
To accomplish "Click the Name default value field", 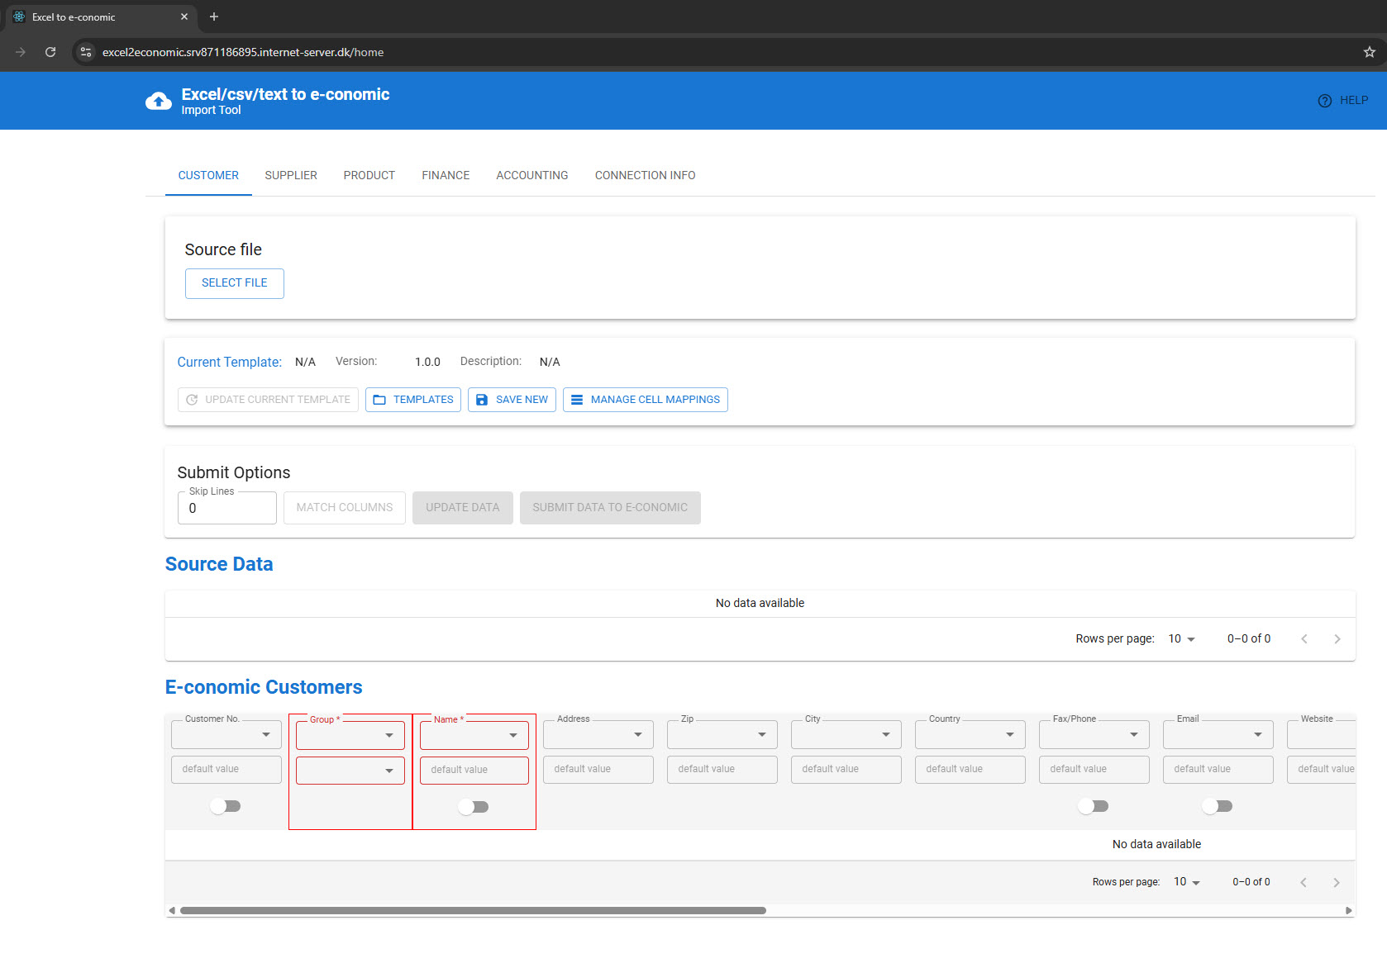I will 474,771.
